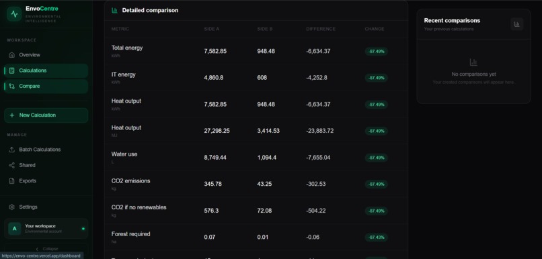Viewport: 542px width, 259px height.
Task: Click the SIDE B column header
Action: coord(265,29)
